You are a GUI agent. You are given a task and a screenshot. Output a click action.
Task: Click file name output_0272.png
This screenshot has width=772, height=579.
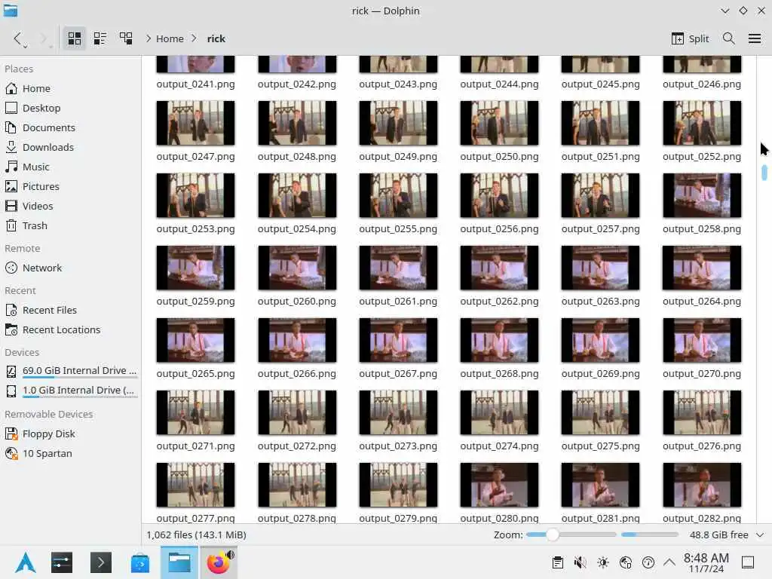(x=297, y=446)
